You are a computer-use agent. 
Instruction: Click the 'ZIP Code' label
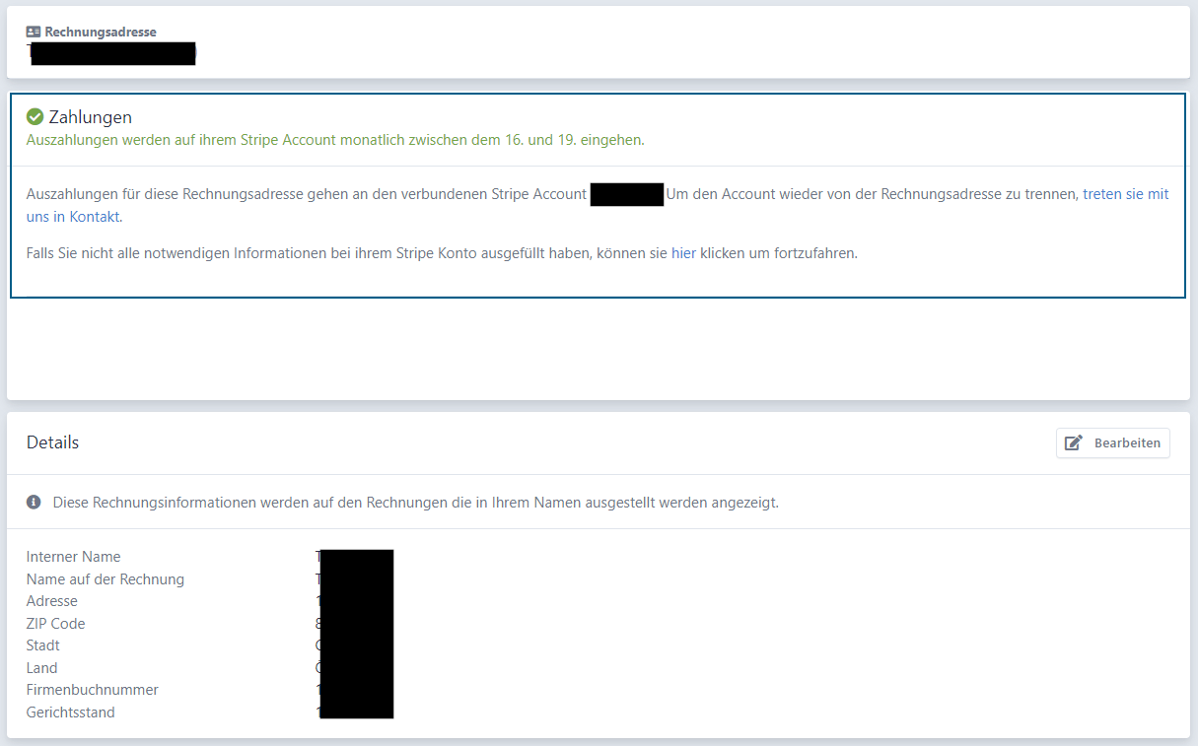(56, 624)
